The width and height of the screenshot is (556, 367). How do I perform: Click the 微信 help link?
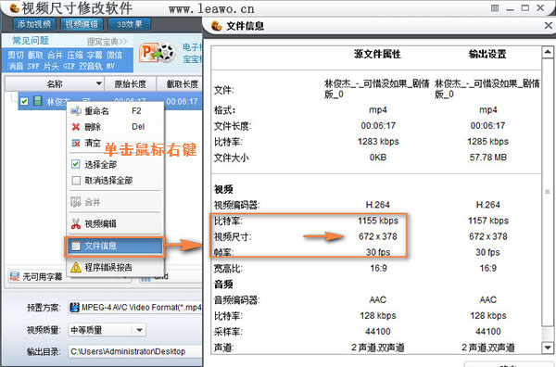coord(114,55)
